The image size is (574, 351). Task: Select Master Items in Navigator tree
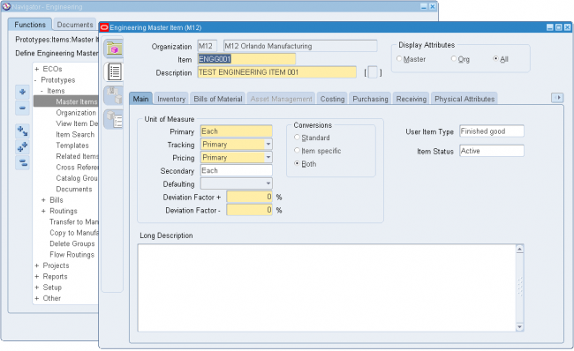click(x=77, y=101)
